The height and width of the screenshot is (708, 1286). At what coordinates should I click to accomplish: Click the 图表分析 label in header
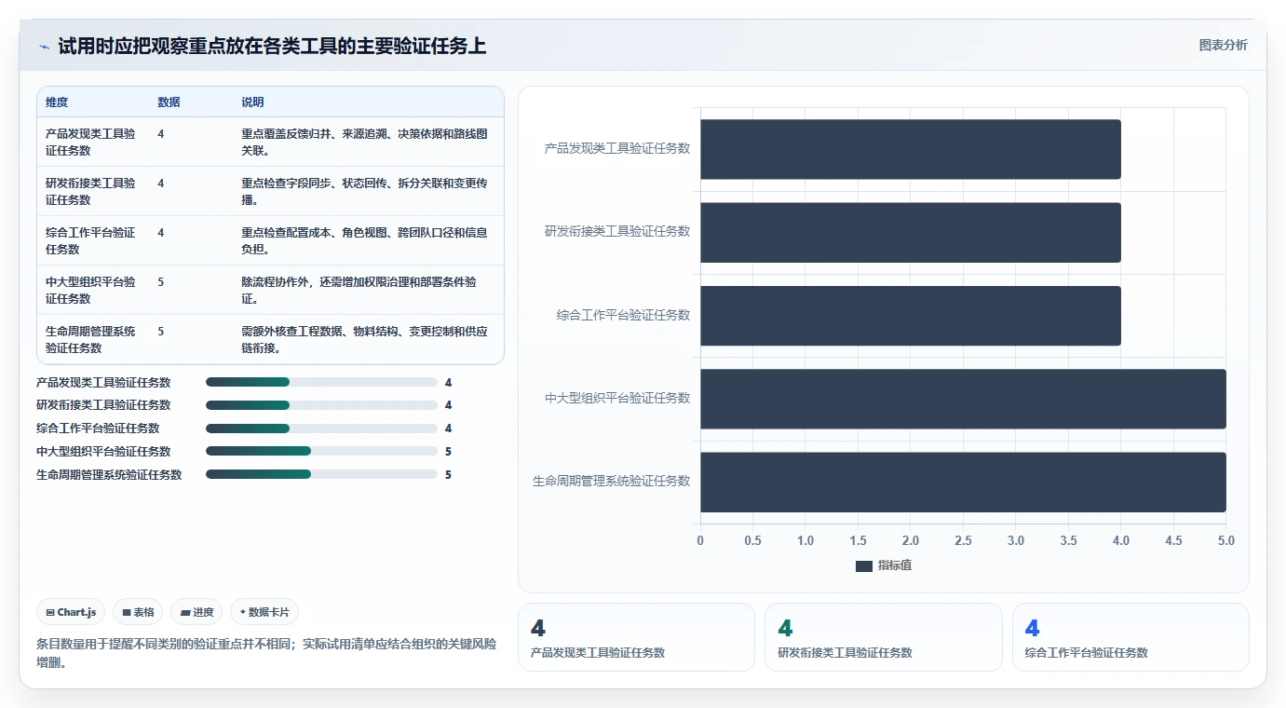(x=1223, y=45)
